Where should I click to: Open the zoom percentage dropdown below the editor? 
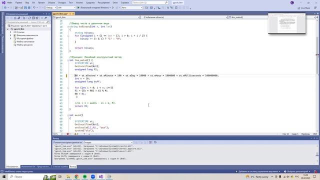pos(58,134)
